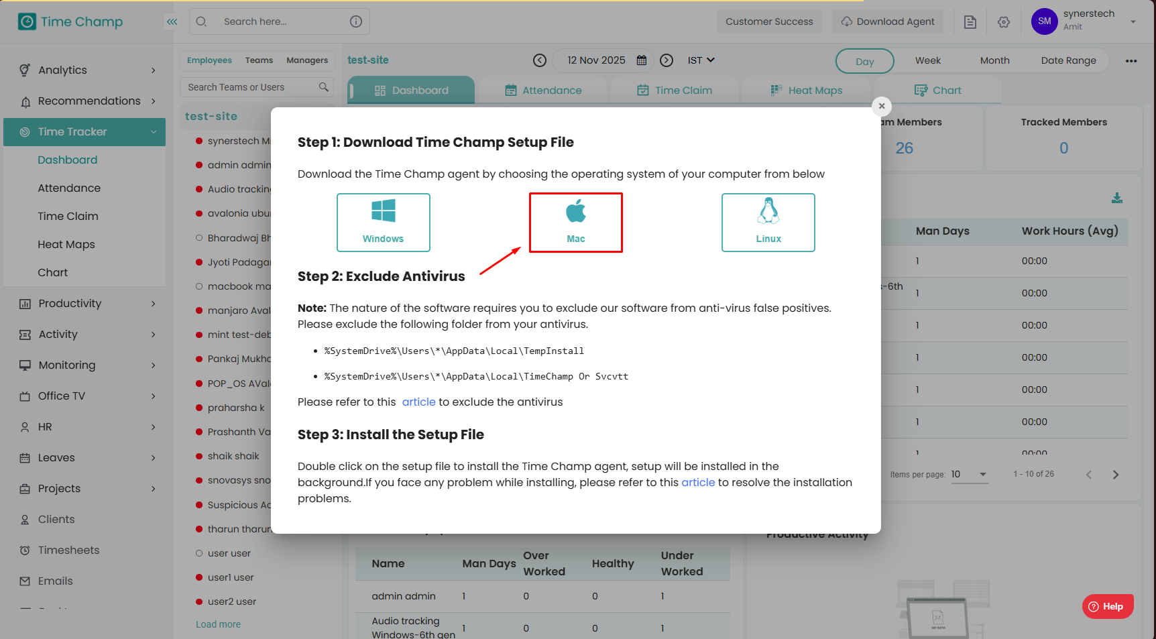Image resolution: width=1156 pixels, height=639 pixels.
Task: Expand the Productivity menu
Action: pos(84,303)
